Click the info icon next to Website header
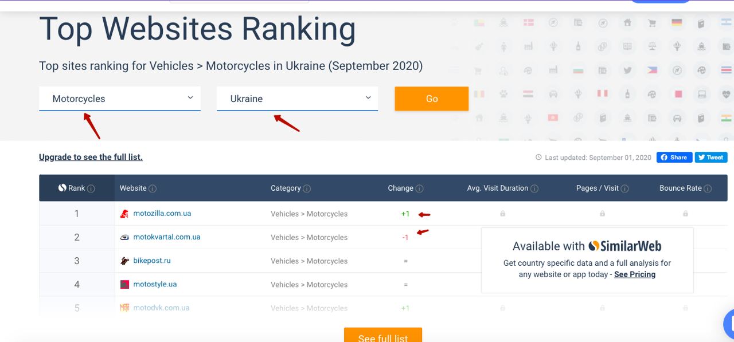 [x=153, y=188]
